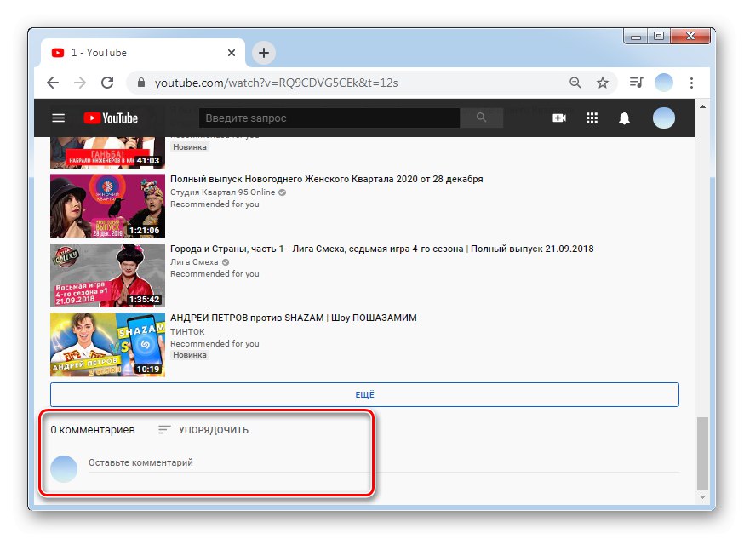Click the 'Новинка' badge under ТИНТОК
744x539 pixels.
(x=189, y=355)
